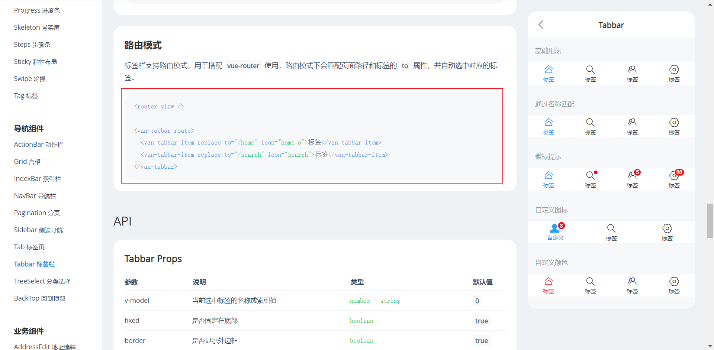
Task: Click the Tabbar Props heading
Action: point(153,259)
